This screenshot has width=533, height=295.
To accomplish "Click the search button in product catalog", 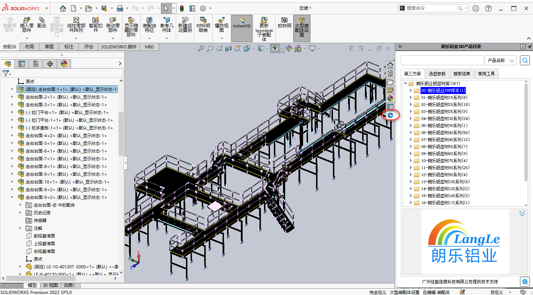I will tap(525, 60).
